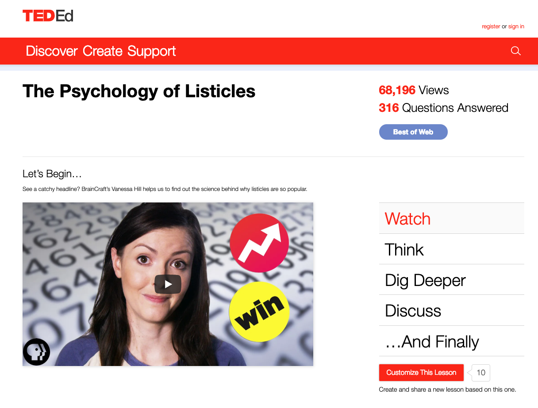
Task: Switch to the Discuss section
Action: [x=451, y=310]
